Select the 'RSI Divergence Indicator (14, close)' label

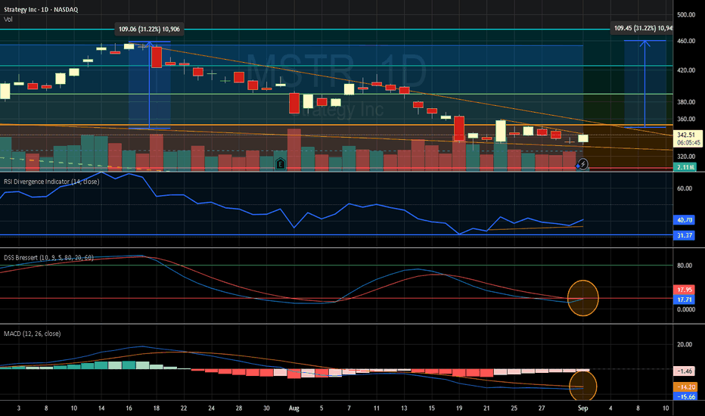(51, 182)
